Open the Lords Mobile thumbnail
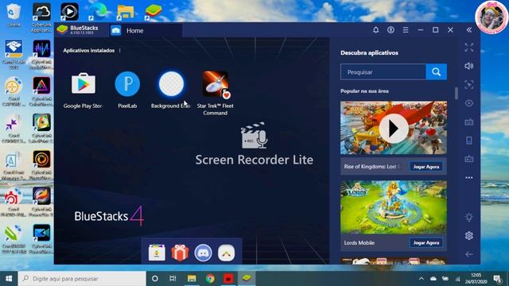The height and width of the screenshot is (286, 509). [x=394, y=207]
